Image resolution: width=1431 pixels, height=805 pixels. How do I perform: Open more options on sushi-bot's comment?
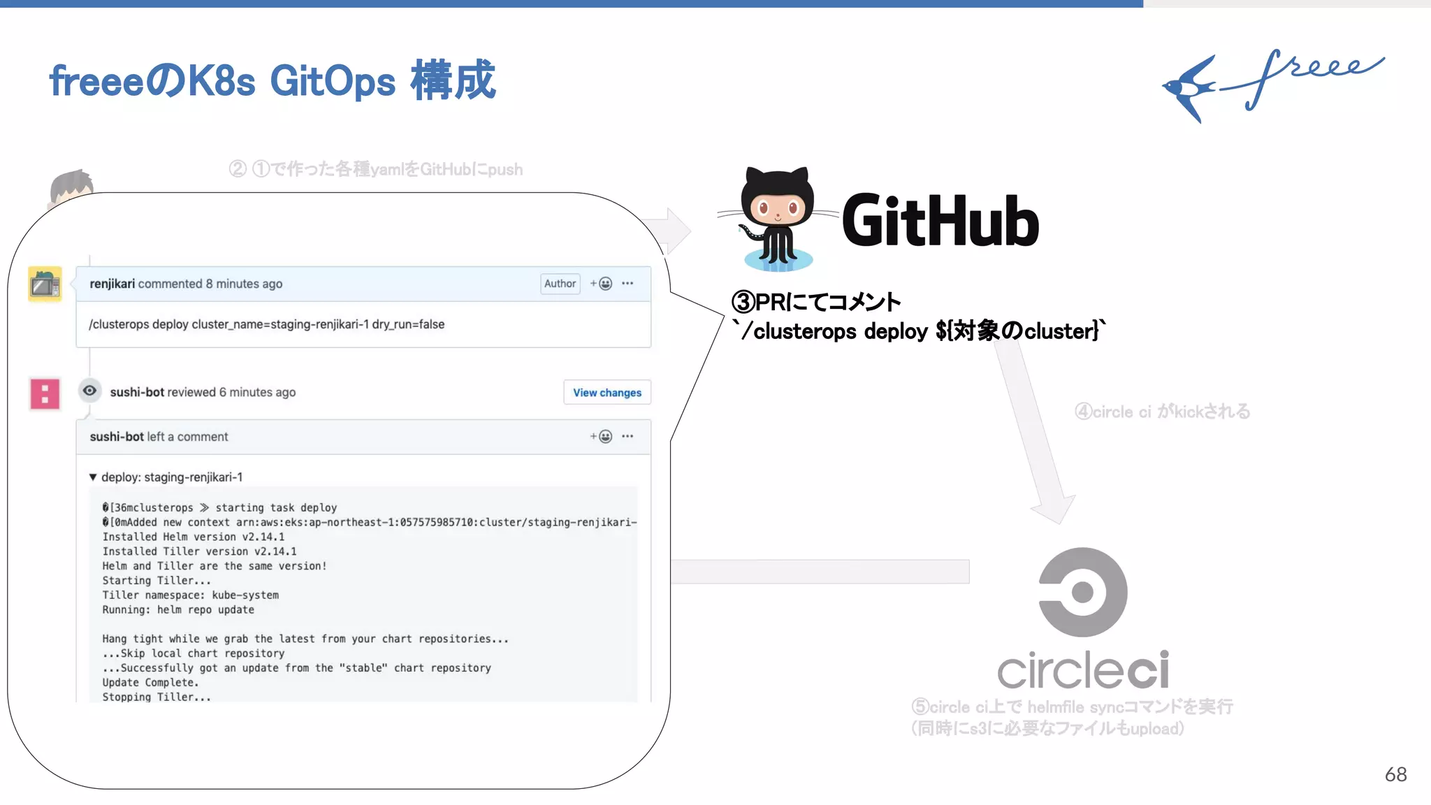[627, 437]
